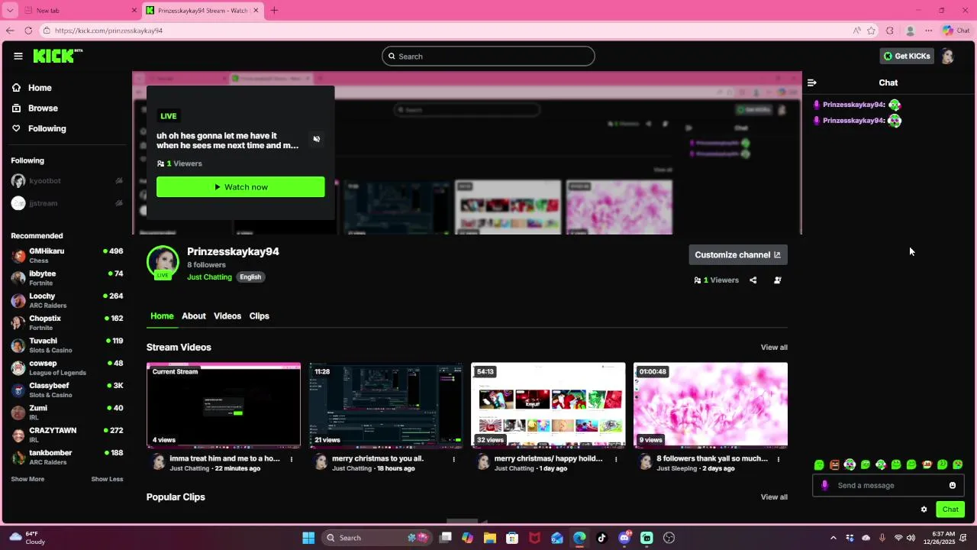Open followed channel jjstream
The image size is (977, 550).
point(67,203)
